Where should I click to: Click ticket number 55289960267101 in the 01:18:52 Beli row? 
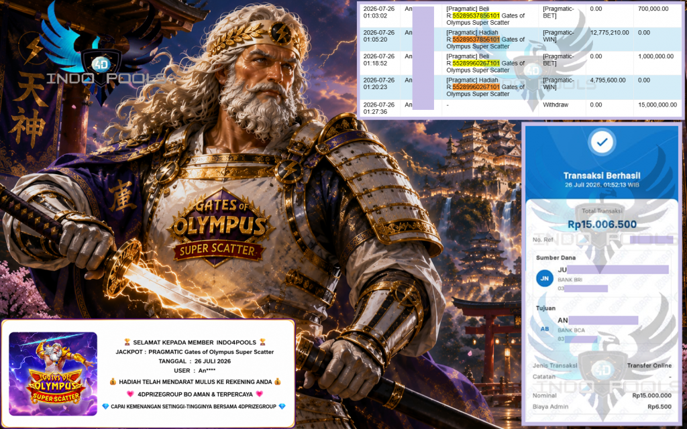[476, 63]
